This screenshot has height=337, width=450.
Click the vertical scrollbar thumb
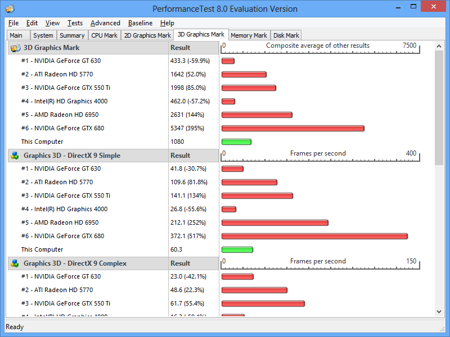click(439, 108)
